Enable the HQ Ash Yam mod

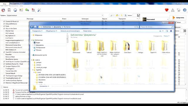coord(4,31)
